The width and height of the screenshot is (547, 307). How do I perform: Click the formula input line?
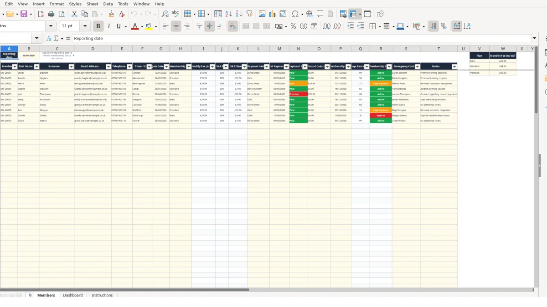(302, 39)
